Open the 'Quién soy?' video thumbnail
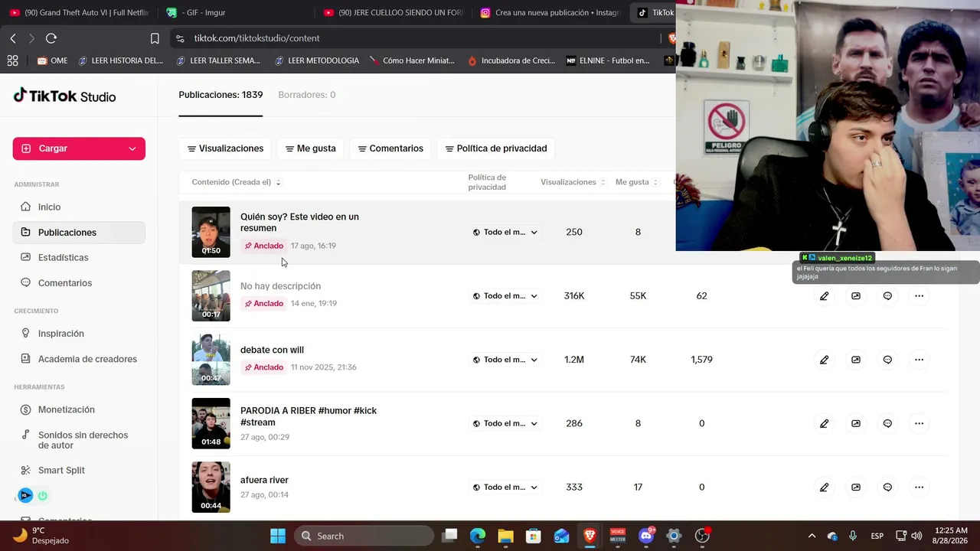The width and height of the screenshot is (980, 551). pyautogui.click(x=211, y=232)
